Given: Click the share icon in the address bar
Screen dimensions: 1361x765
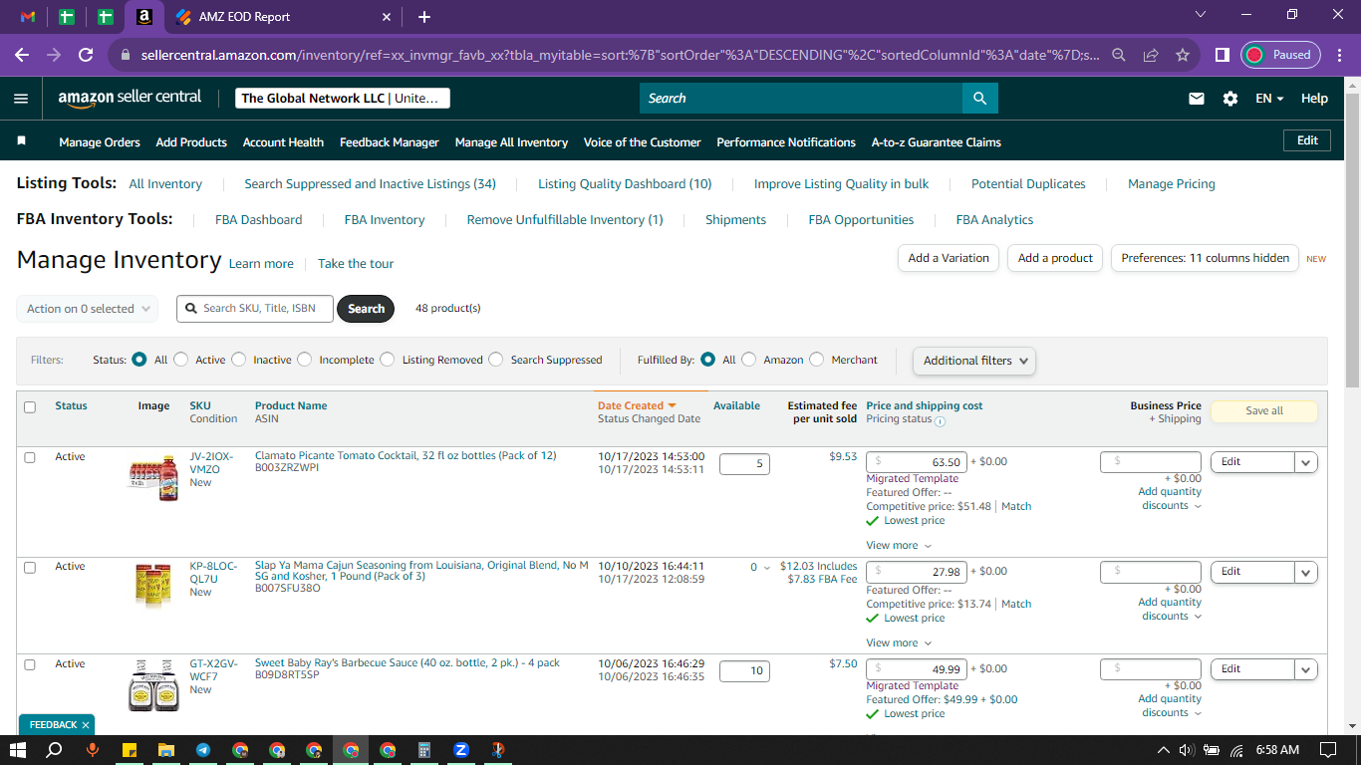Looking at the screenshot, I should click(x=1151, y=55).
